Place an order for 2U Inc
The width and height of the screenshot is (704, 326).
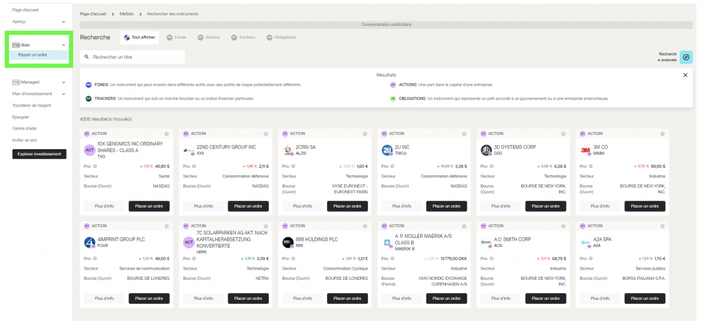pos(446,206)
